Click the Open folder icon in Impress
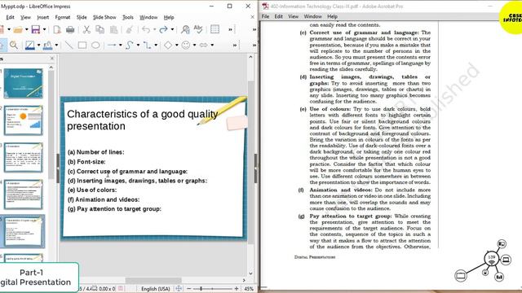The height and width of the screenshot is (293, 522). click(x=18, y=29)
